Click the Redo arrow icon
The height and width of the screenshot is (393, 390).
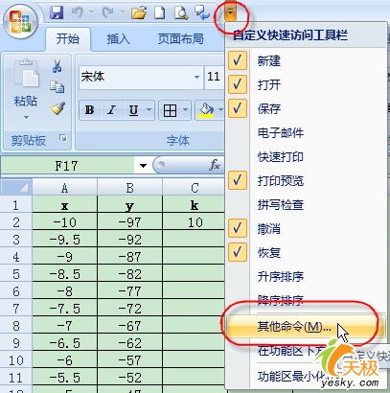108,12
